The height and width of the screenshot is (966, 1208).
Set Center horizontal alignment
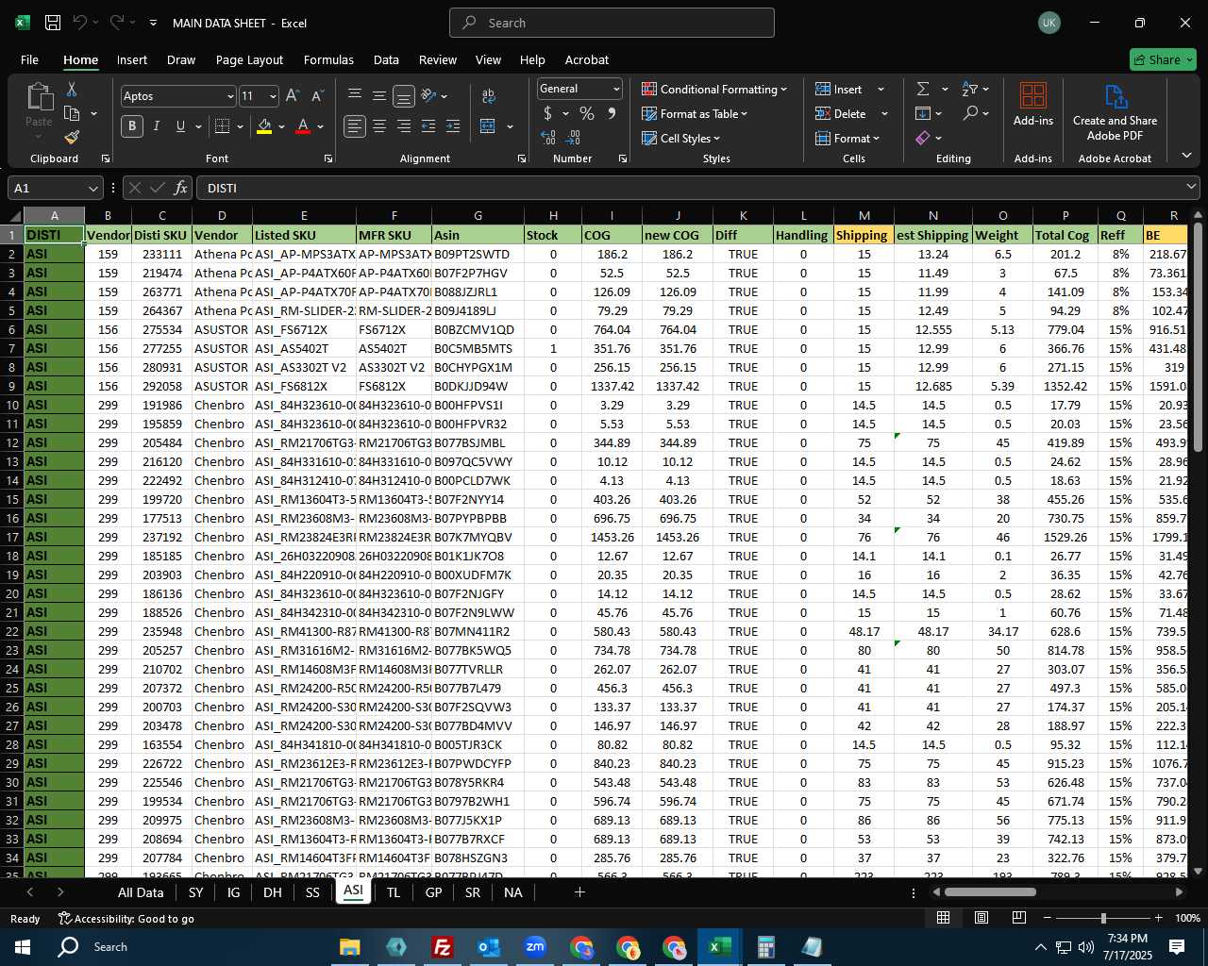coord(379,125)
